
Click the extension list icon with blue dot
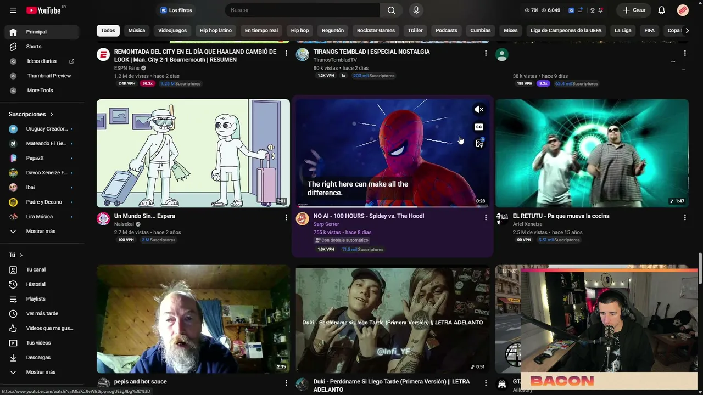pos(580,10)
